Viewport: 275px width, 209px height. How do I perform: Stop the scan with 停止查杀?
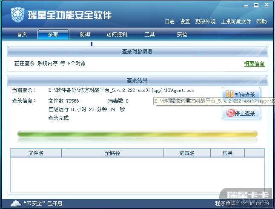pos(241,113)
